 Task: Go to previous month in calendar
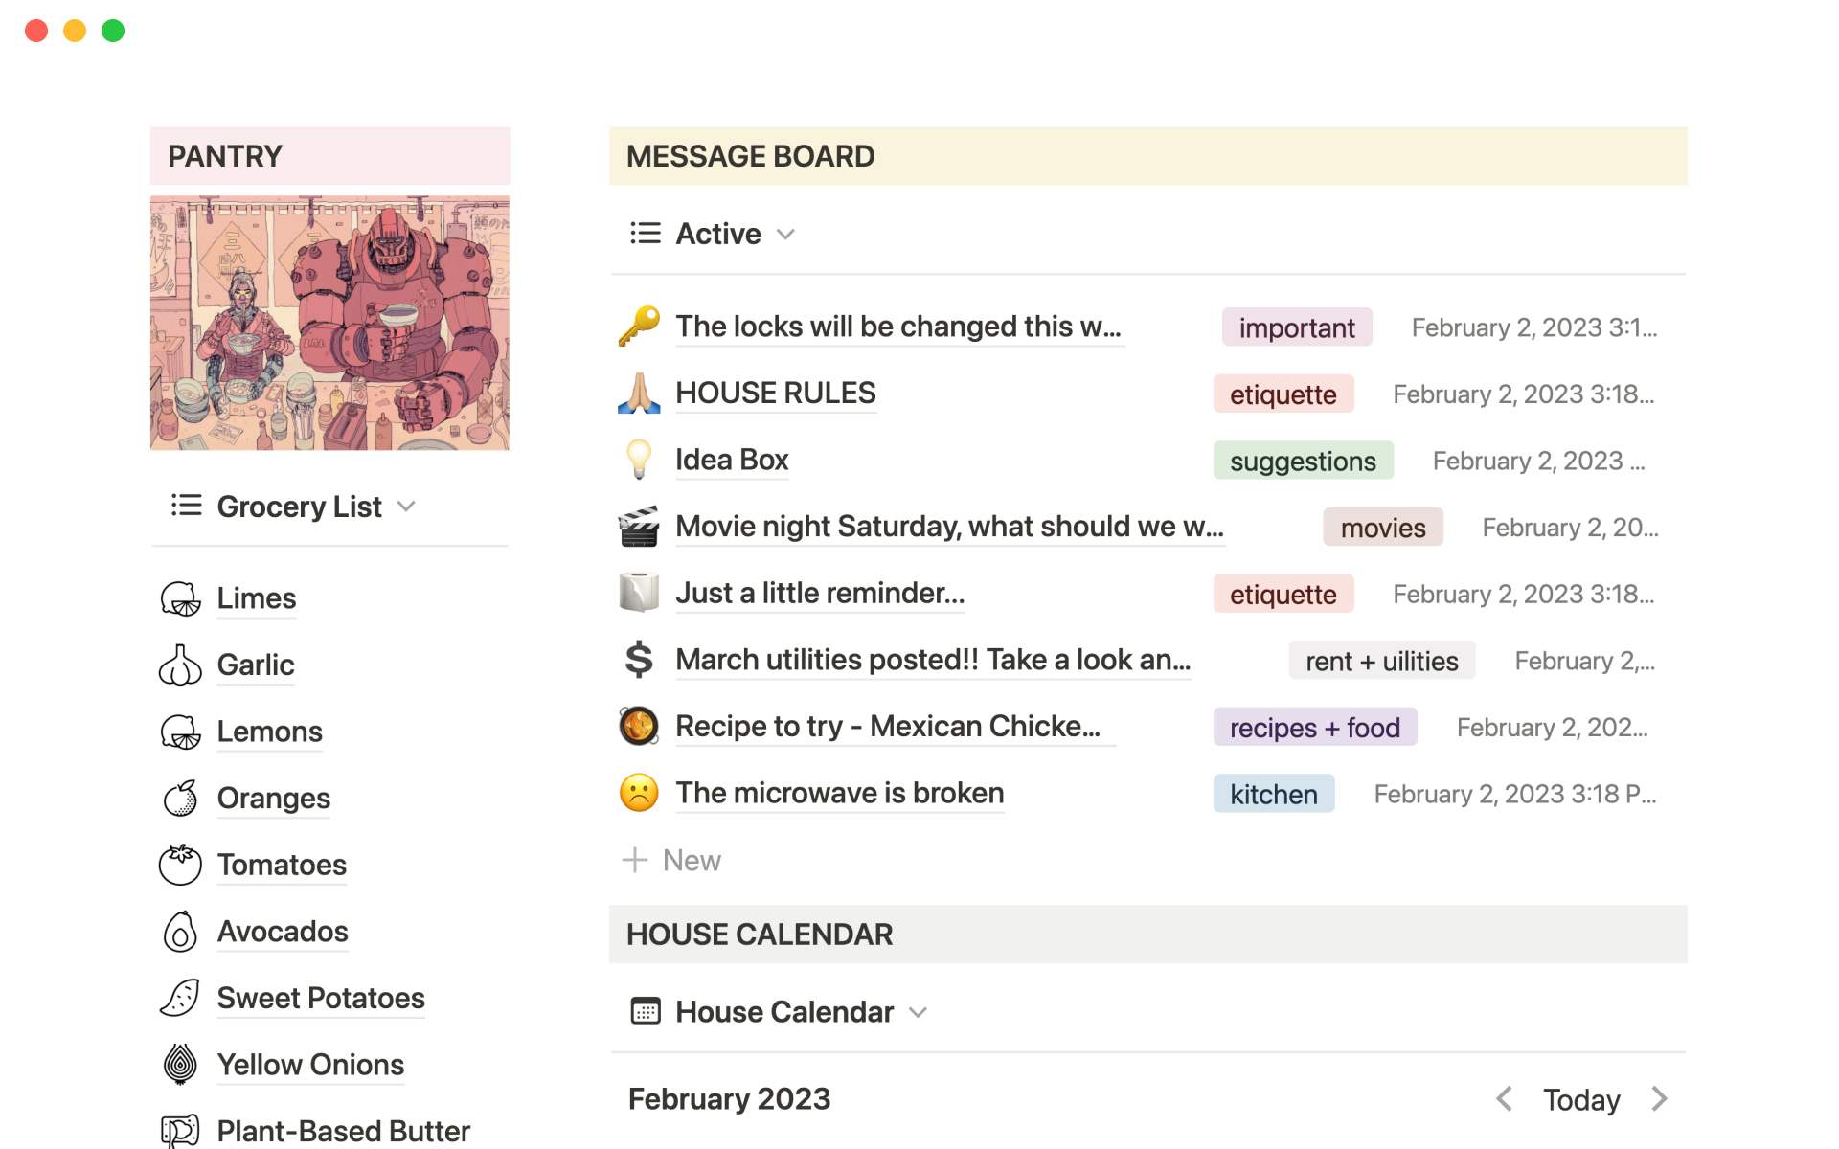tap(1504, 1099)
